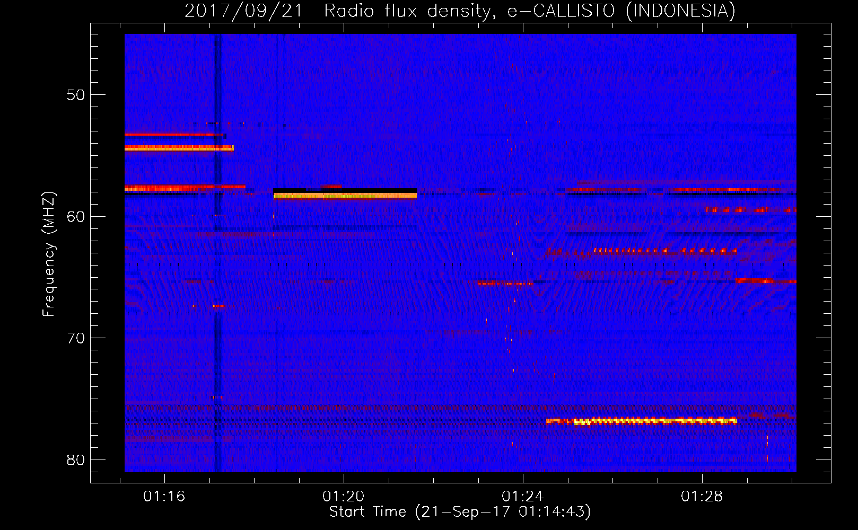This screenshot has height=530, width=858.
Task: Click the '60' frequency tick label
Action: (x=76, y=216)
